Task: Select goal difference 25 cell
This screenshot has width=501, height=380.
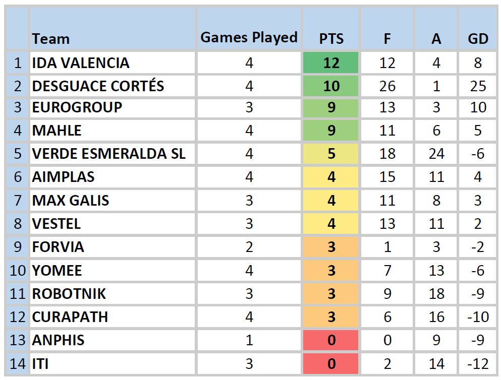Action: tap(477, 86)
